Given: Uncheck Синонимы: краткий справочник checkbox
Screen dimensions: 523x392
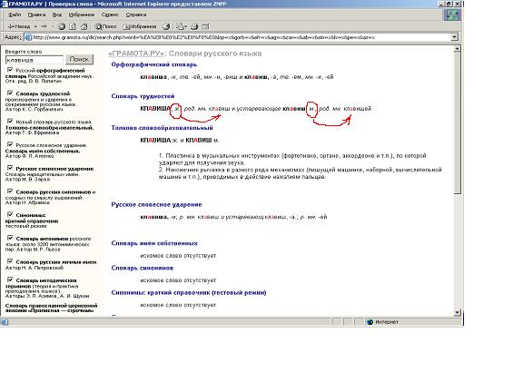Looking at the screenshot, I should coord(10,214).
